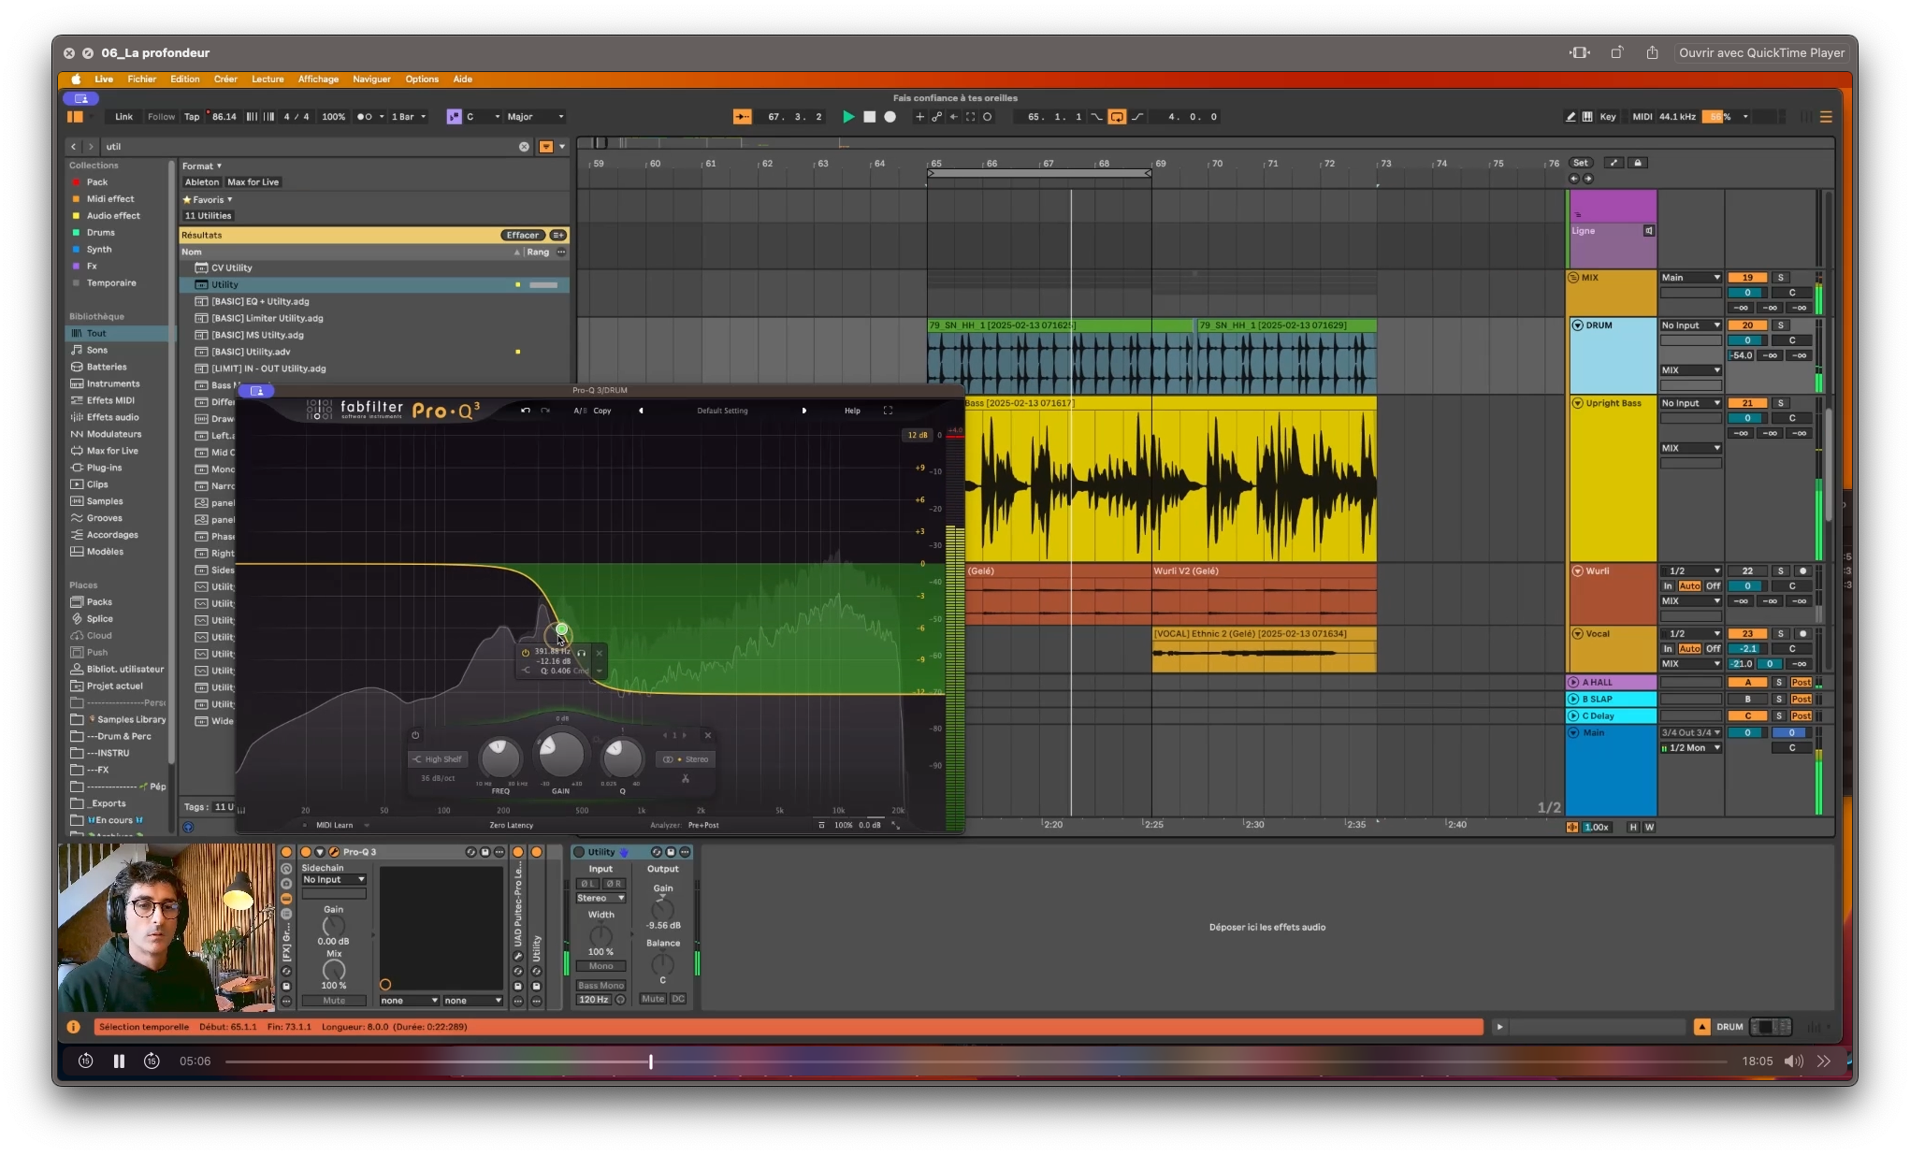Toggle the computer MIDI keyboard icon
Viewport: 1910px width, 1155px height.
tap(1587, 117)
